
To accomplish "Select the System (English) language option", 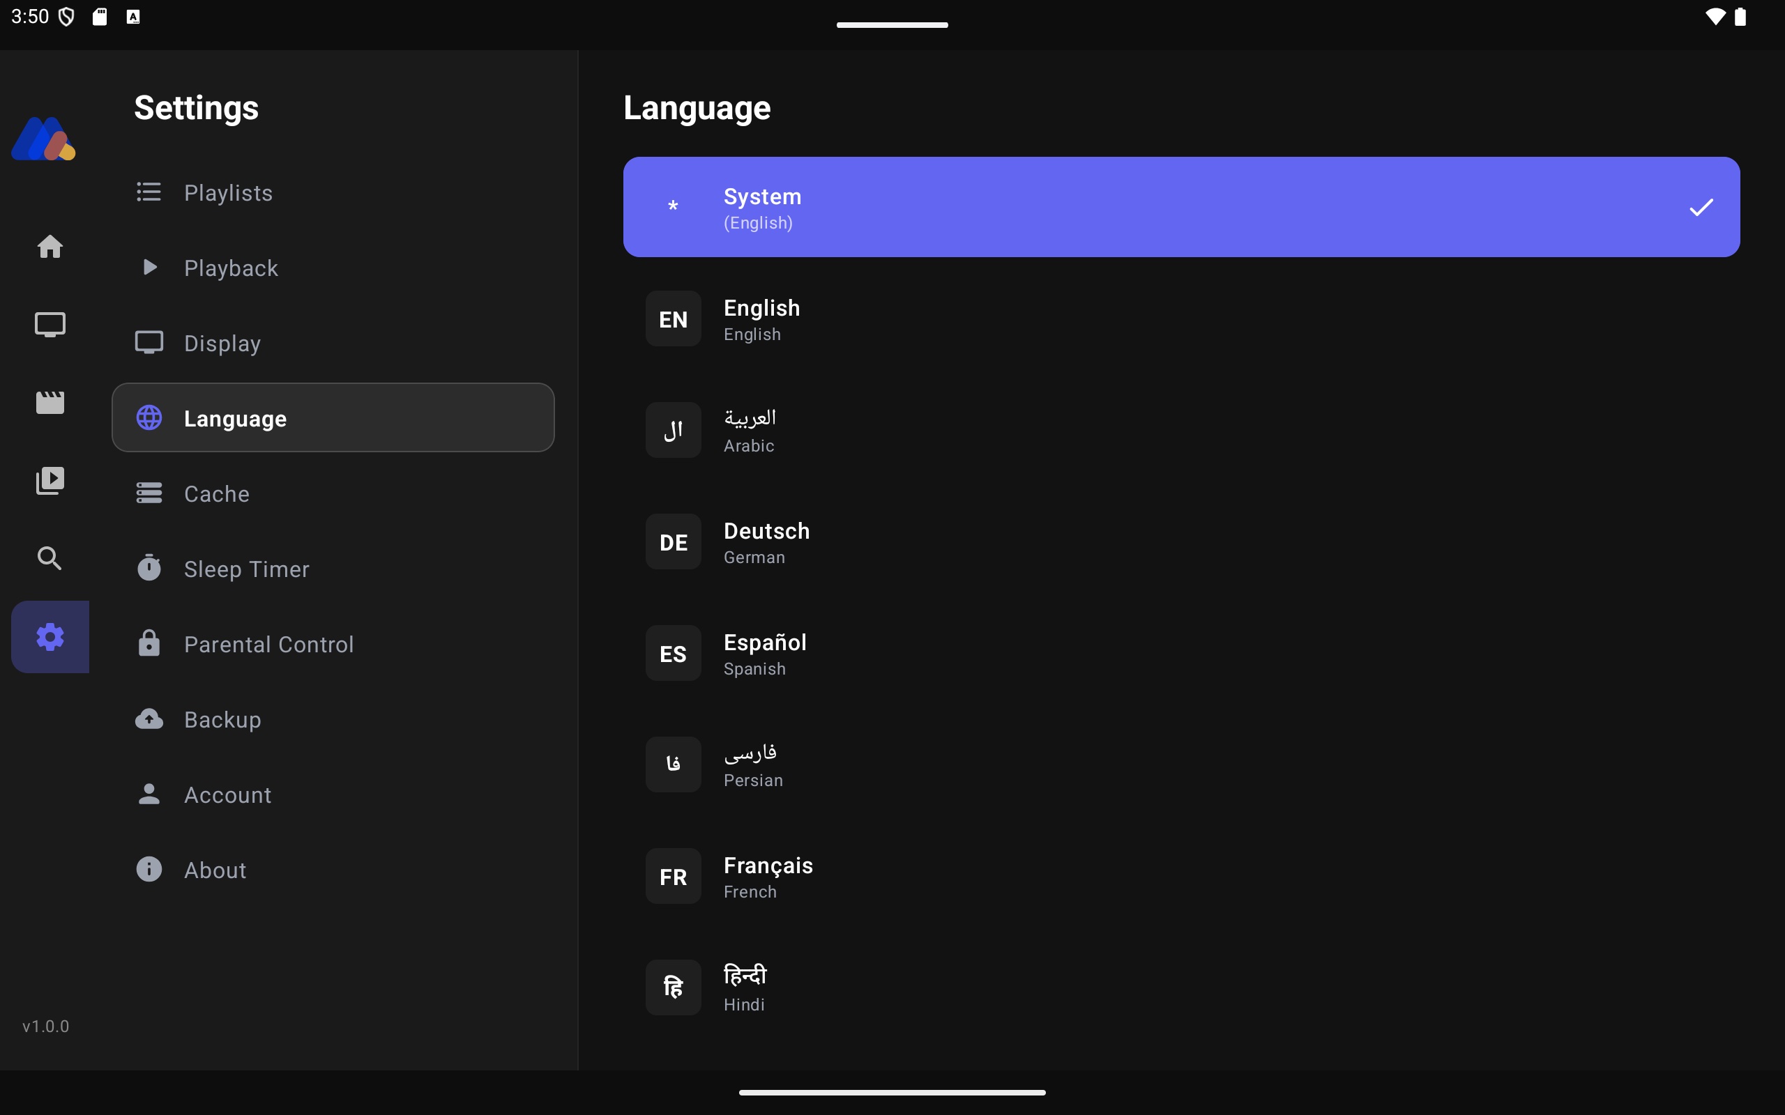I will tap(1182, 207).
